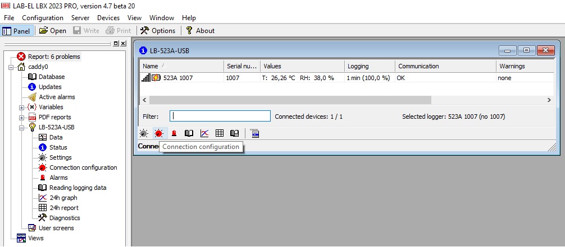Viewport: 565px width, 247px height.
Task: Open Alarms with the red siren toolbar icon
Action: 174,133
